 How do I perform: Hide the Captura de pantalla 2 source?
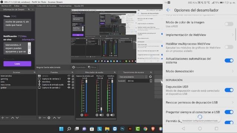coord(69,88)
